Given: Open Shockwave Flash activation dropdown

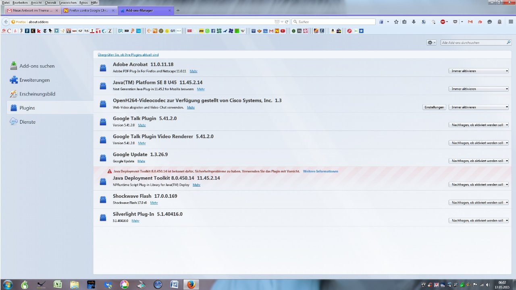Looking at the screenshot, I should pos(479,203).
